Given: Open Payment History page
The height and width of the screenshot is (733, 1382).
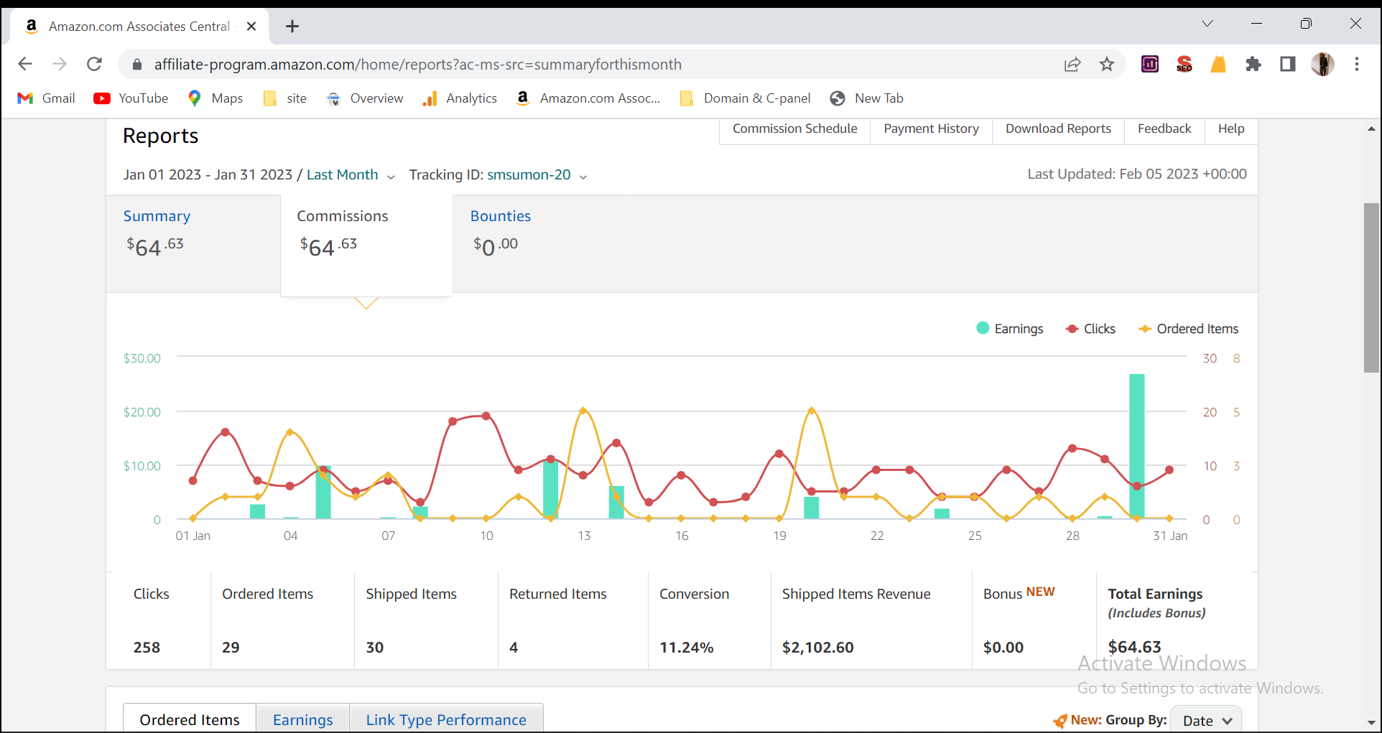Looking at the screenshot, I should tap(931, 129).
